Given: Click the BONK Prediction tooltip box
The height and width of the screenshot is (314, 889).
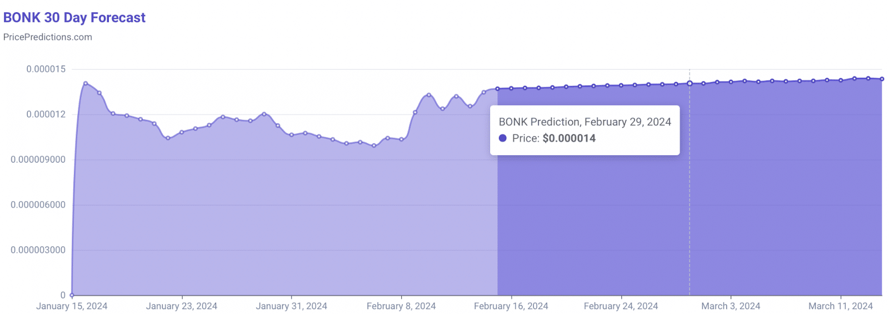Looking at the screenshot, I should point(585,130).
